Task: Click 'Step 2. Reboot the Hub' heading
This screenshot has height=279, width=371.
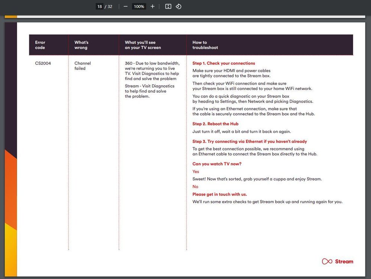Action: (215, 124)
